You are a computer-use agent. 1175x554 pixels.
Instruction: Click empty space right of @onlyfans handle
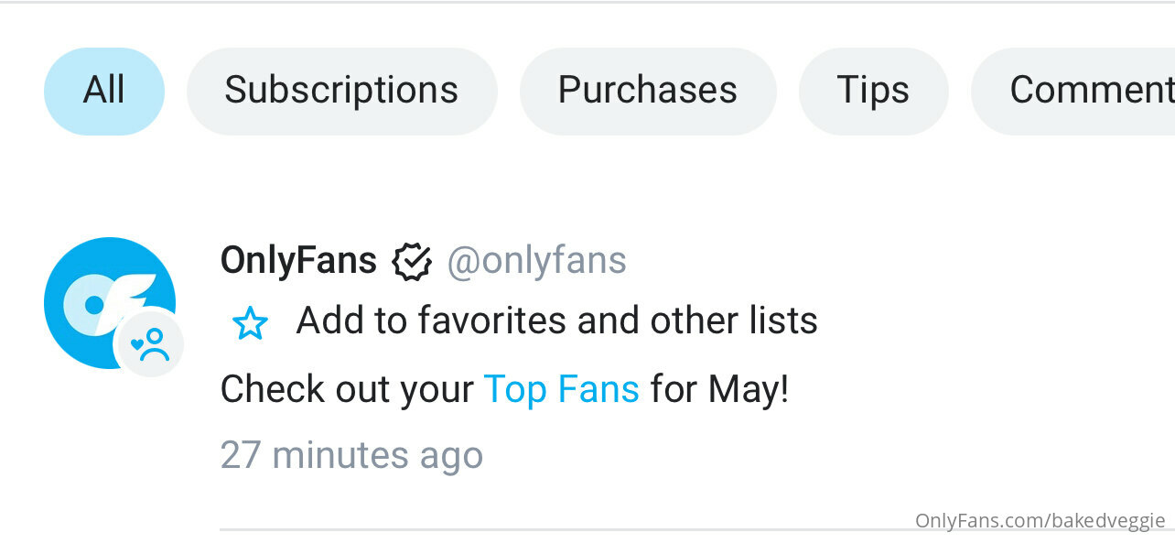pos(897,261)
